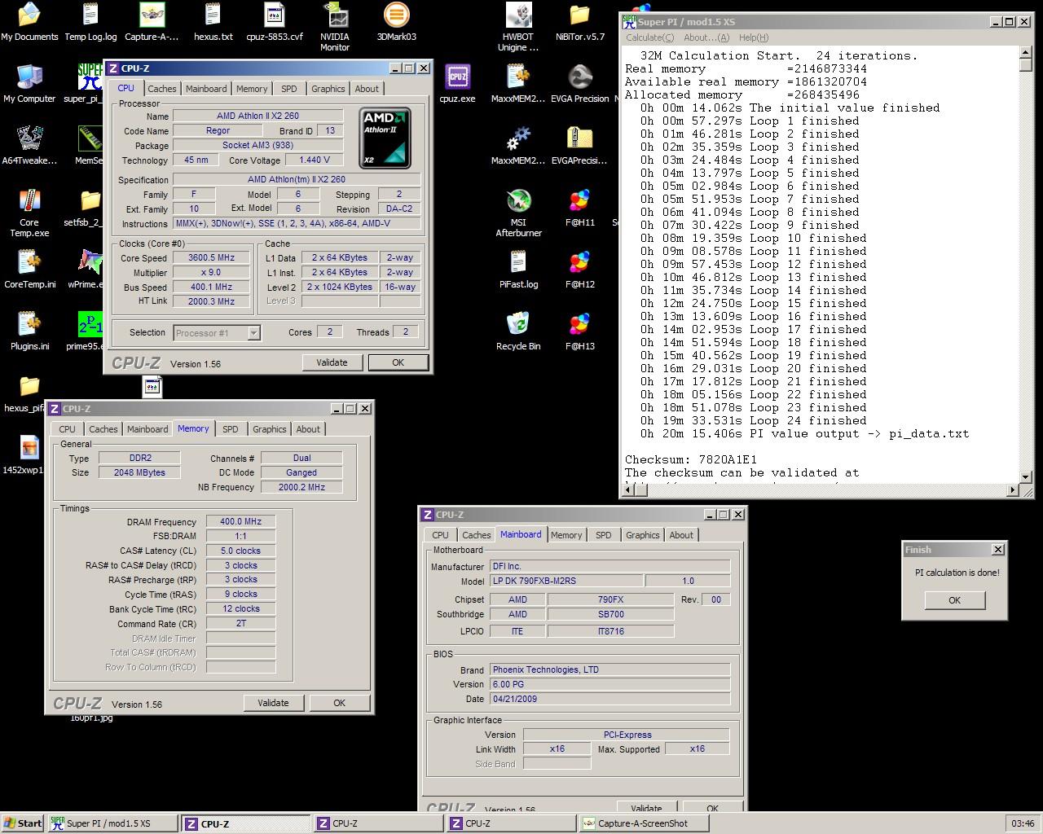The image size is (1043, 834).
Task: Open Calculate menu in Super PI
Action: tap(649, 37)
